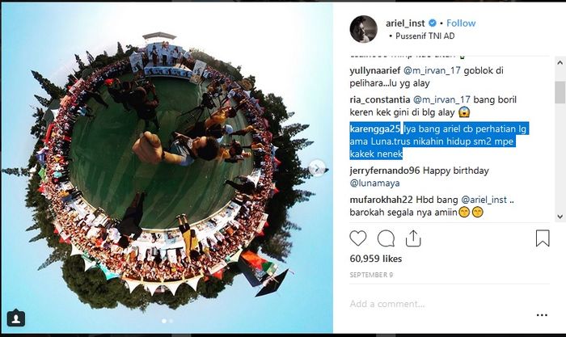Click in the Add a comment field
Viewport: 566px width, 337px height.
pyautogui.click(x=441, y=304)
